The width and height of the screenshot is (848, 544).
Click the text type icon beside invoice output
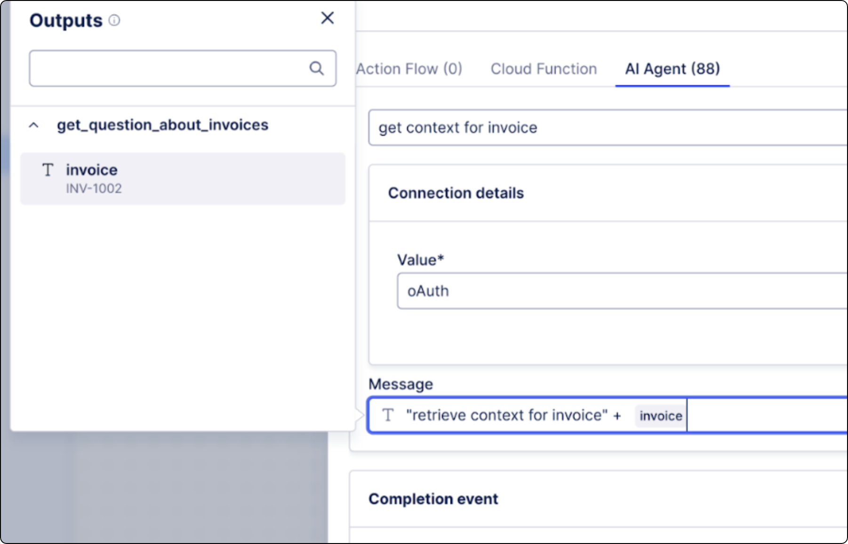[x=48, y=170]
